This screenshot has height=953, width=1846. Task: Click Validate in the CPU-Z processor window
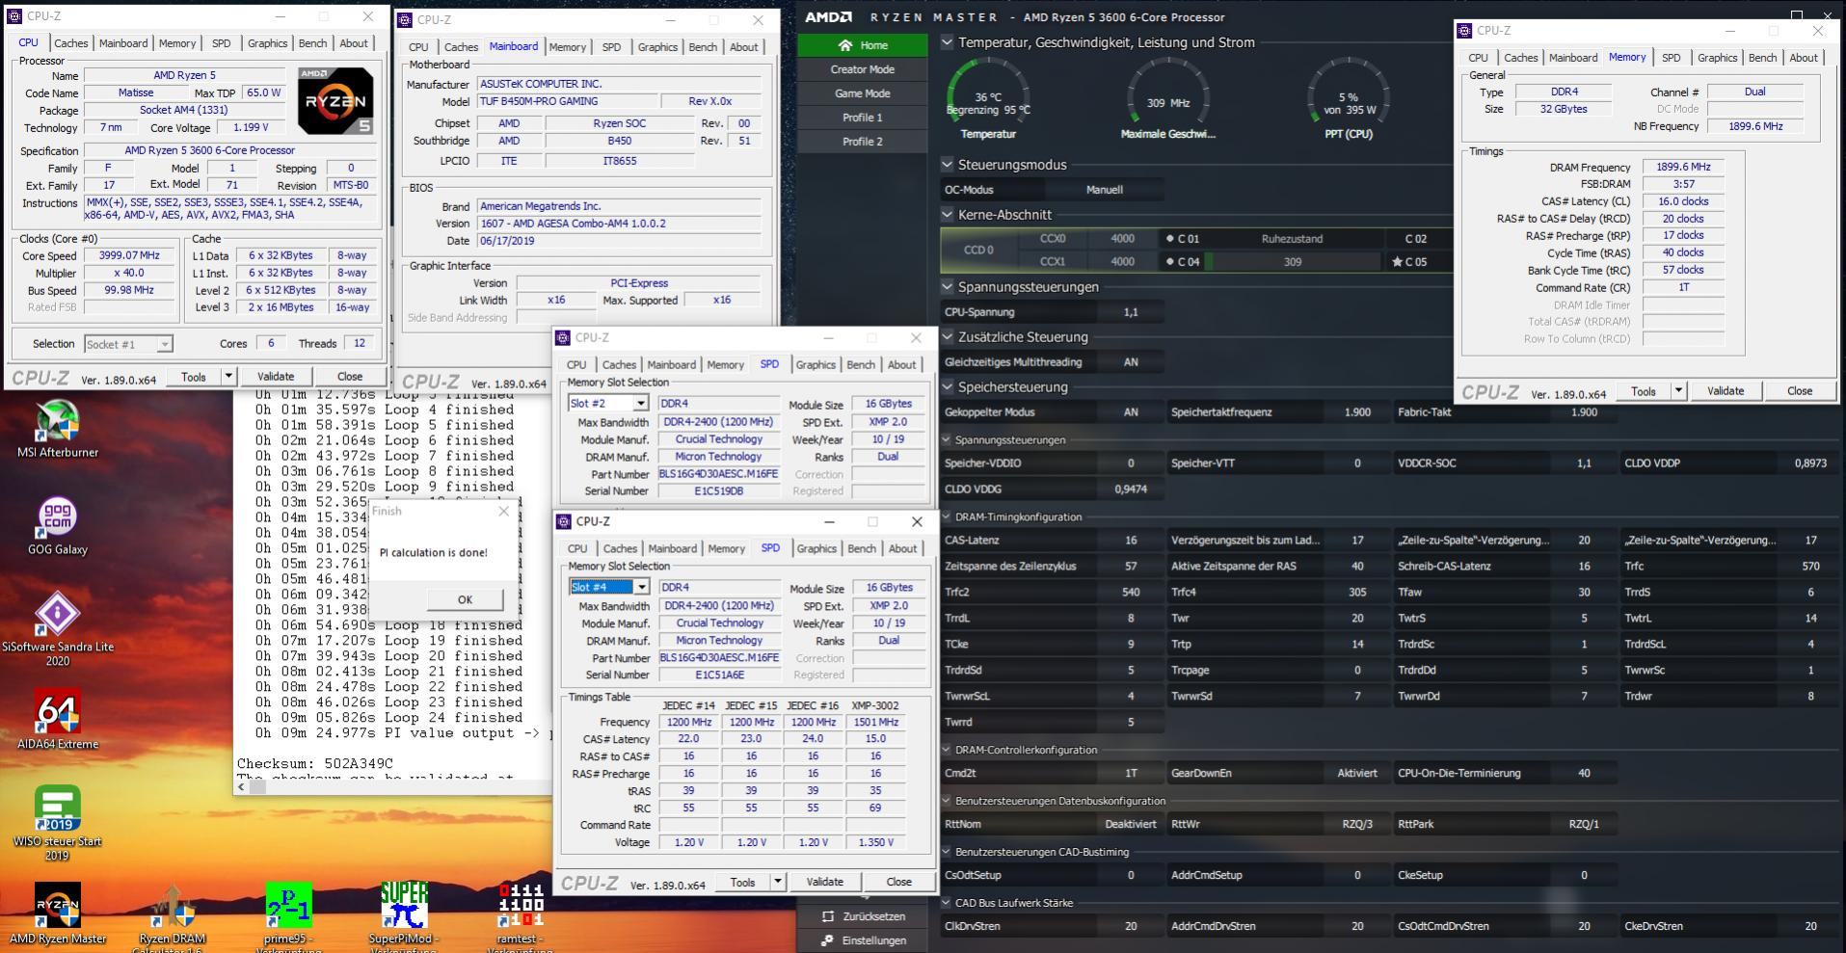pyautogui.click(x=275, y=377)
